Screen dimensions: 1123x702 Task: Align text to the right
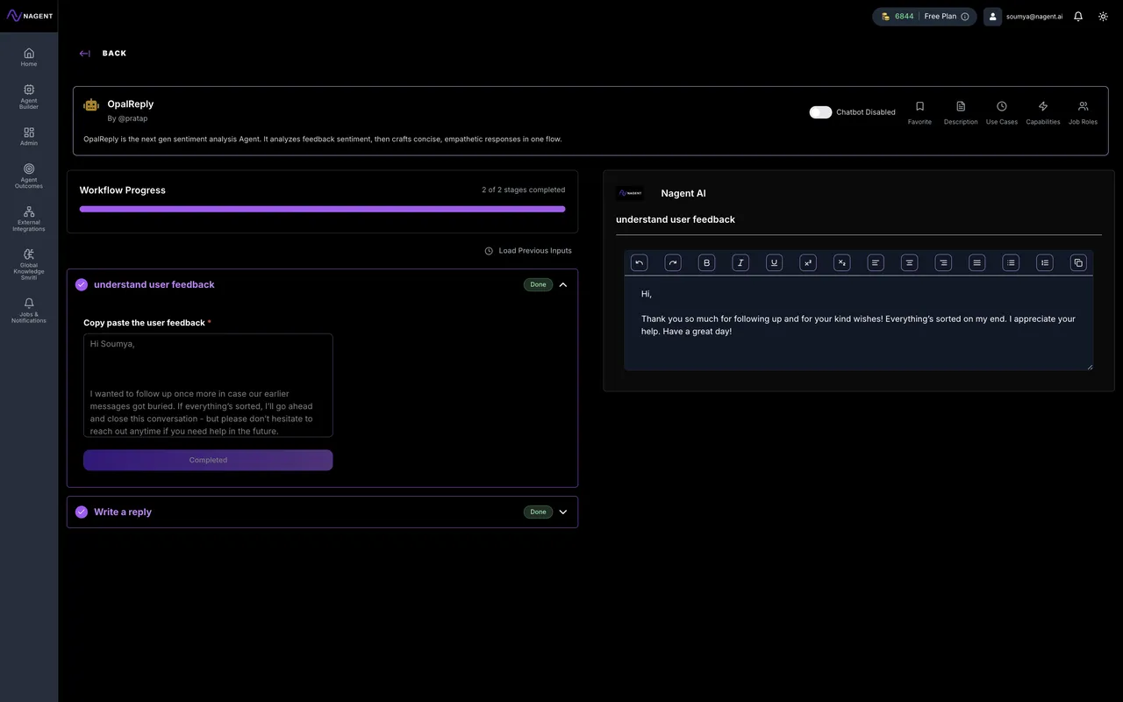click(x=943, y=262)
